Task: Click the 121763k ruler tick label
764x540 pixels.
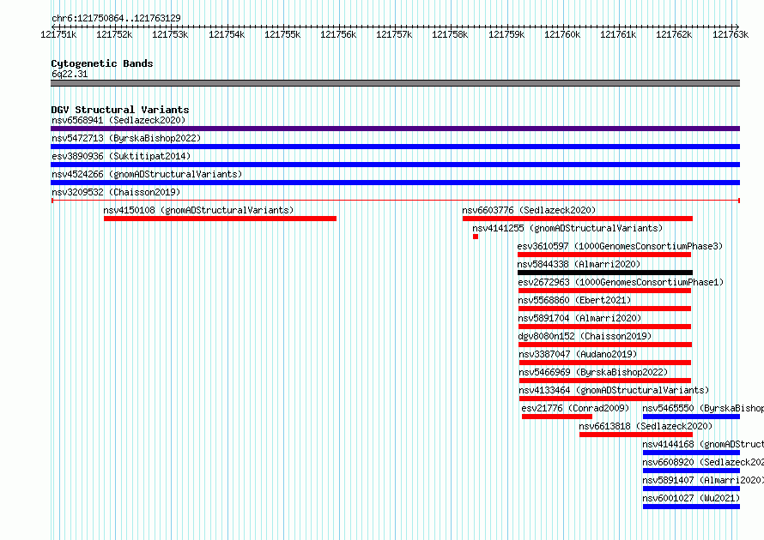Action: point(731,34)
